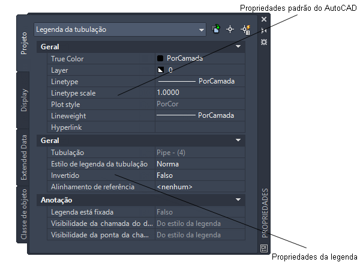Edit the Linetype scale 1.0000 field
The width and height of the screenshot is (360, 271).
pyautogui.click(x=200, y=93)
